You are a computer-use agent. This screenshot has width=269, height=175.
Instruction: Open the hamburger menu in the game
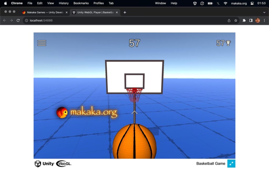pyautogui.click(x=42, y=43)
